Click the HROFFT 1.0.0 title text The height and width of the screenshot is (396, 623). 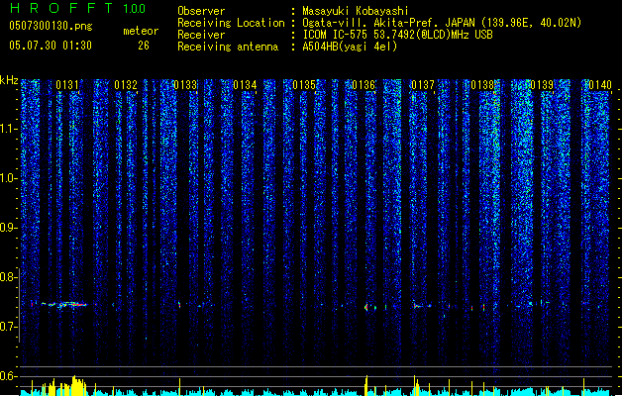78,8
